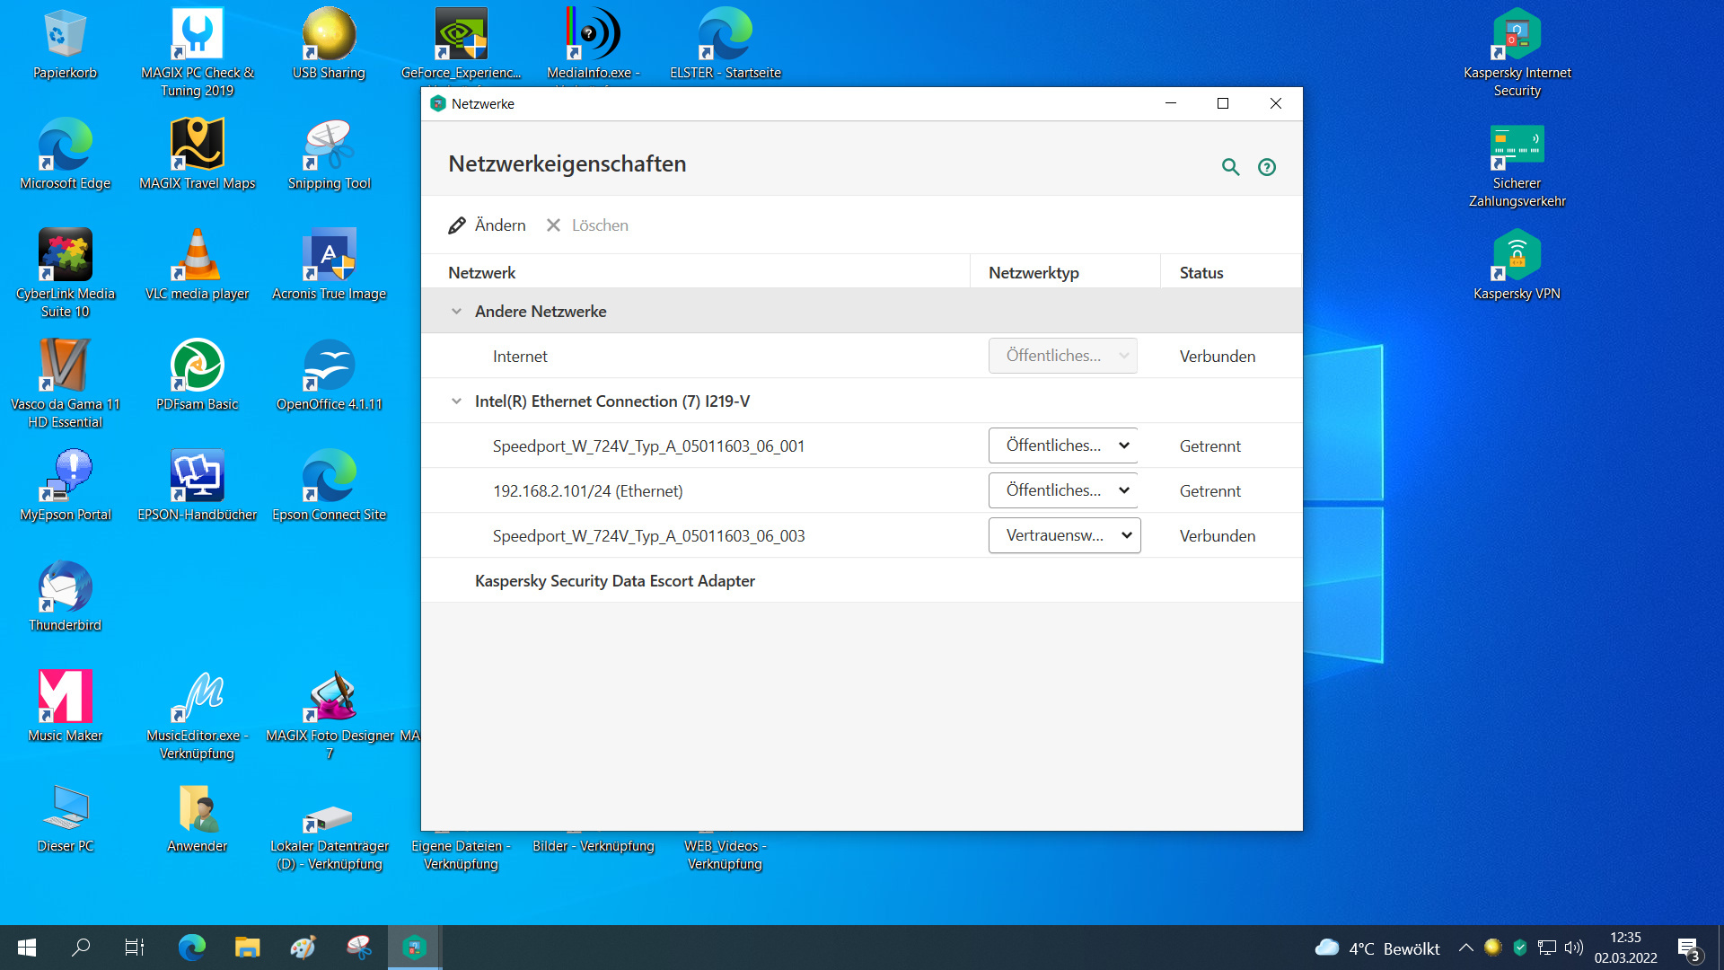Click the volume speaker tray icon

click(1573, 948)
